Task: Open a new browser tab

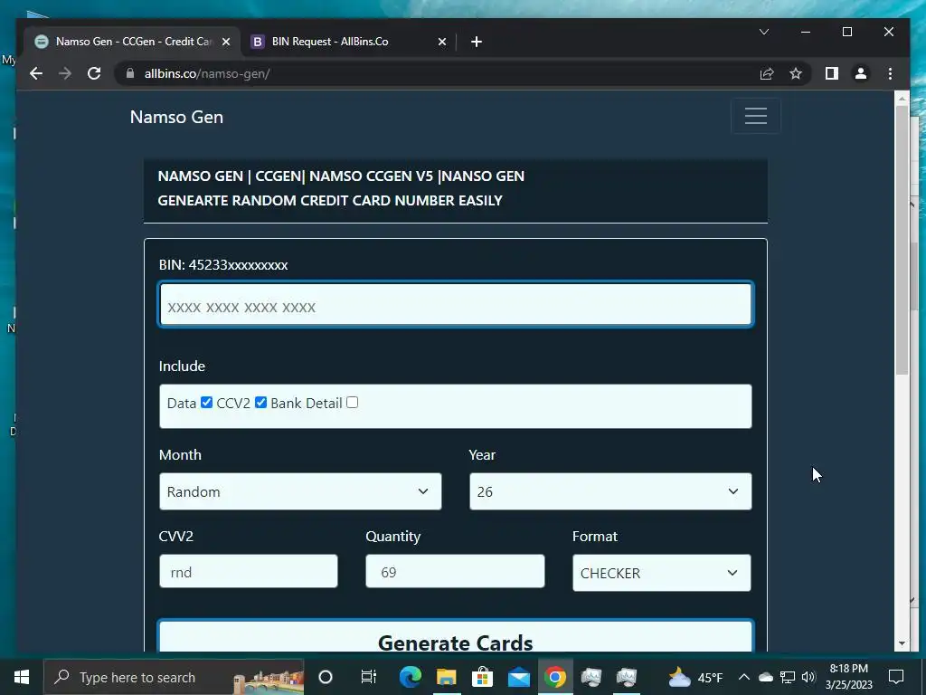Action: point(477,42)
